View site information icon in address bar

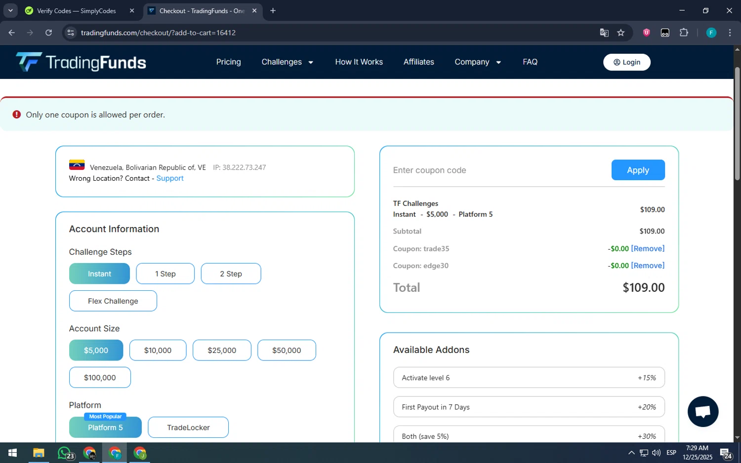tap(71, 33)
